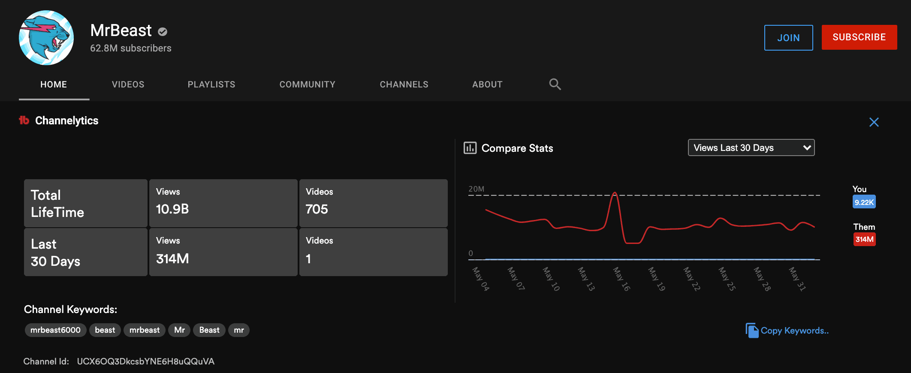Click the blue You 9.22K legend badge
Viewport: 911px width, 373px height.
pyautogui.click(x=864, y=202)
